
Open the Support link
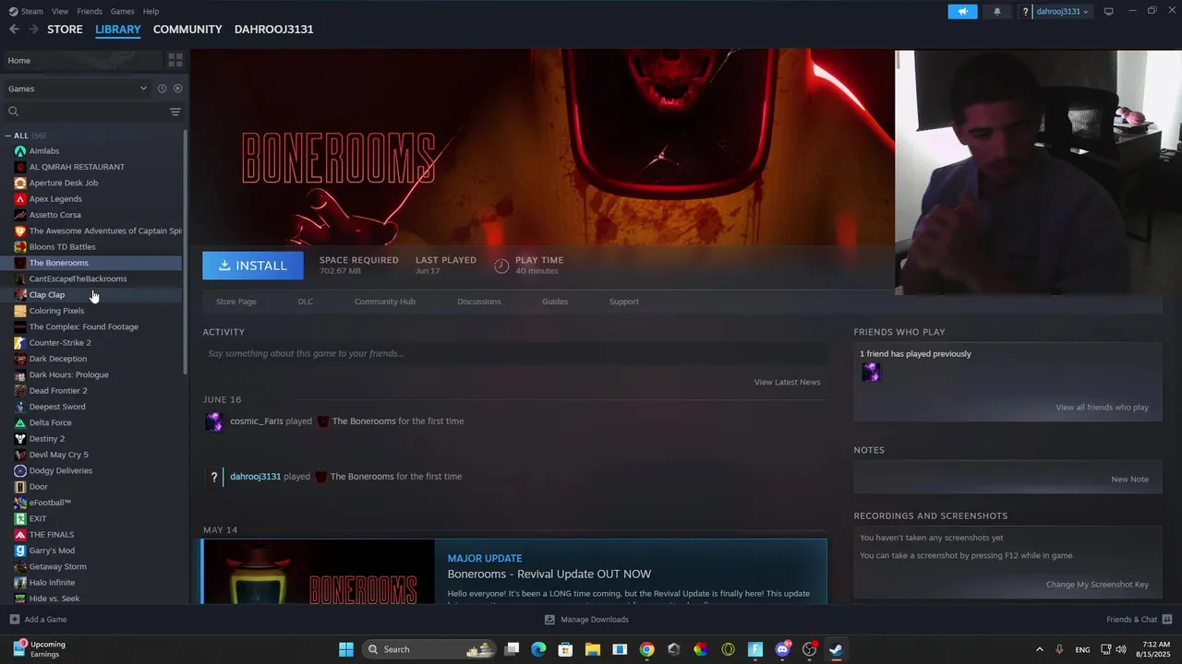click(x=624, y=302)
